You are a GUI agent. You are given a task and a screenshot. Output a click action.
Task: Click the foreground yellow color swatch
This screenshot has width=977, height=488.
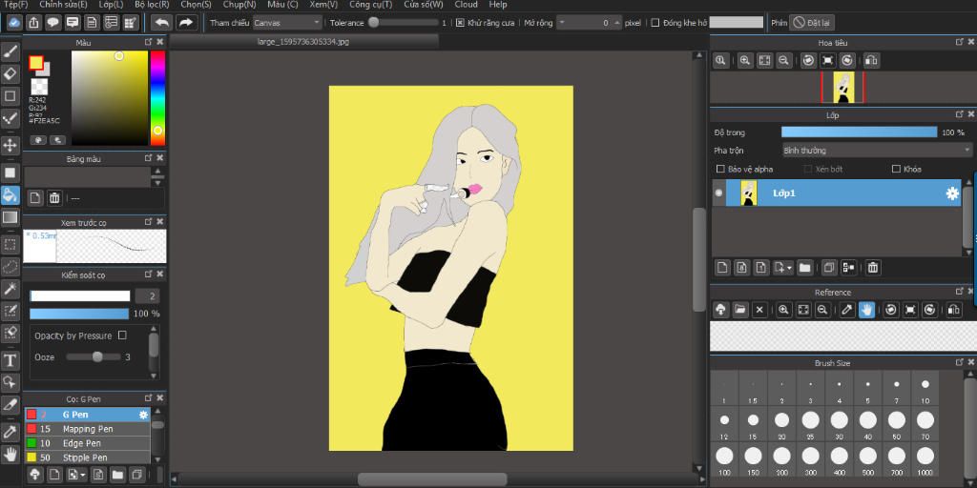click(x=36, y=63)
